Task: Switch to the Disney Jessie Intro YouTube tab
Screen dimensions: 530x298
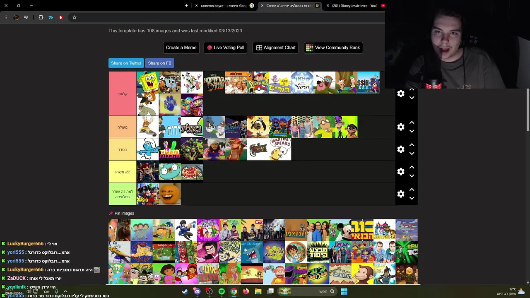Action: [x=354, y=6]
